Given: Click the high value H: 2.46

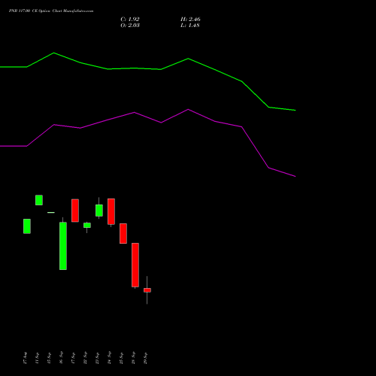Looking at the screenshot, I should point(190,19).
